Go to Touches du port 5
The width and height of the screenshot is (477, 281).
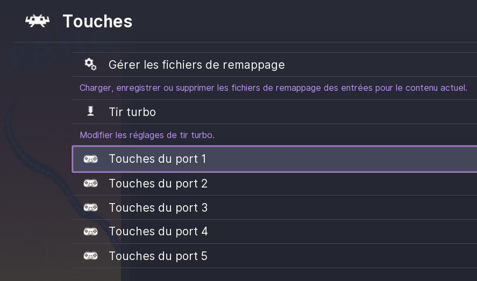[x=158, y=256]
